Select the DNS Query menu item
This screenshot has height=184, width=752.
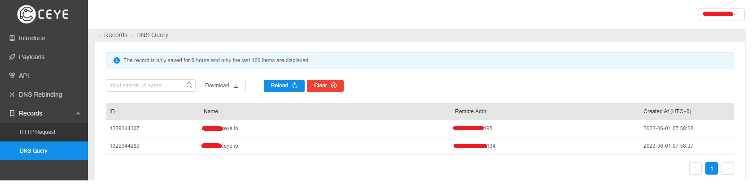click(x=44, y=151)
